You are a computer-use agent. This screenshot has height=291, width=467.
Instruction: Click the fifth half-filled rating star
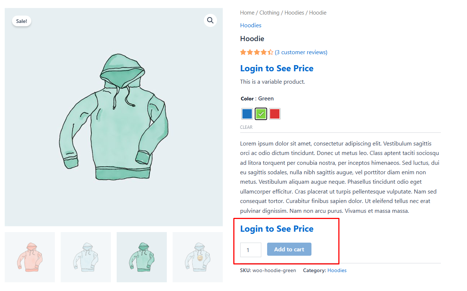pos(271,52)
